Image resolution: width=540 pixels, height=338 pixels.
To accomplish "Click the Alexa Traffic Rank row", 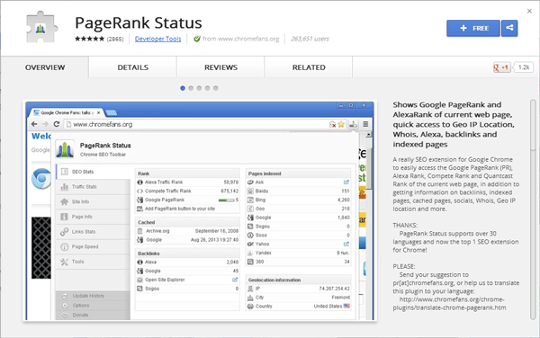I will tap(188, 182).
